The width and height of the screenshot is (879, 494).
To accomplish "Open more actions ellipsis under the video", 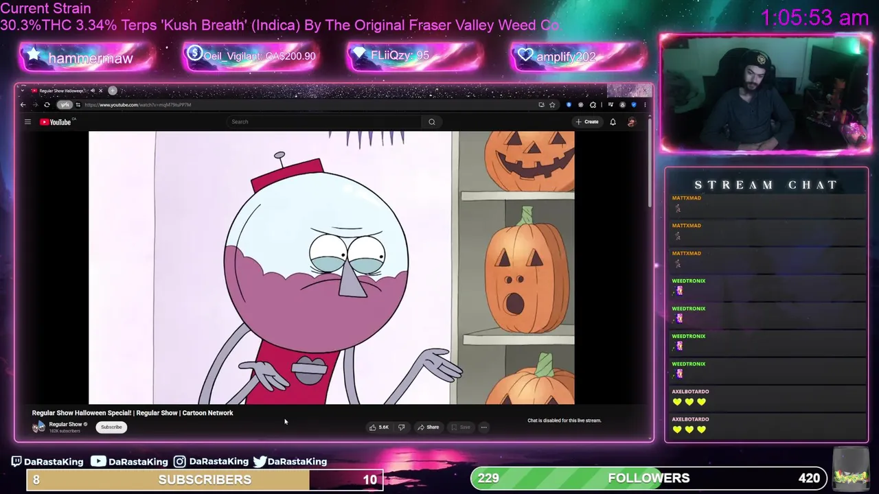I will (x=483, y=427).
